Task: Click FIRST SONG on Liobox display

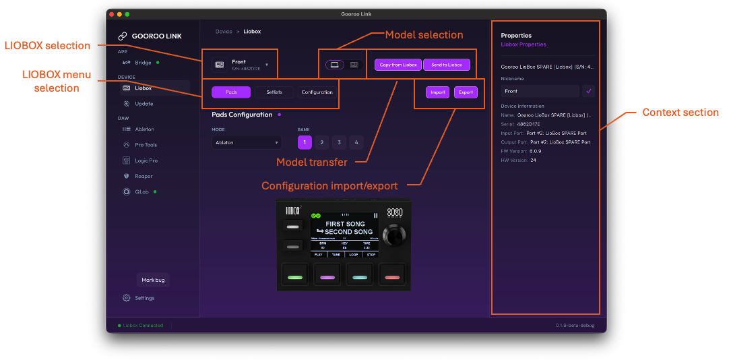Action: click(345, 224)
